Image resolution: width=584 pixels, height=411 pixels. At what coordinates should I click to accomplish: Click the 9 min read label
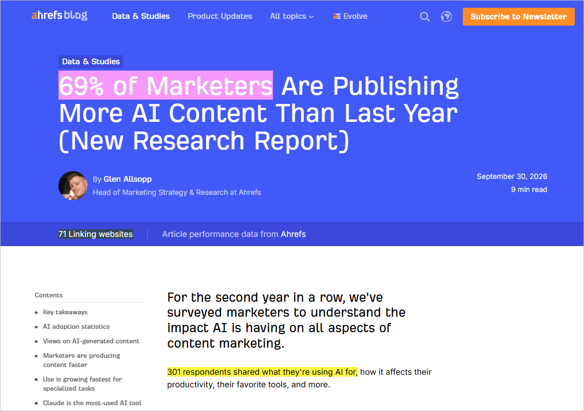pos(529,190)
